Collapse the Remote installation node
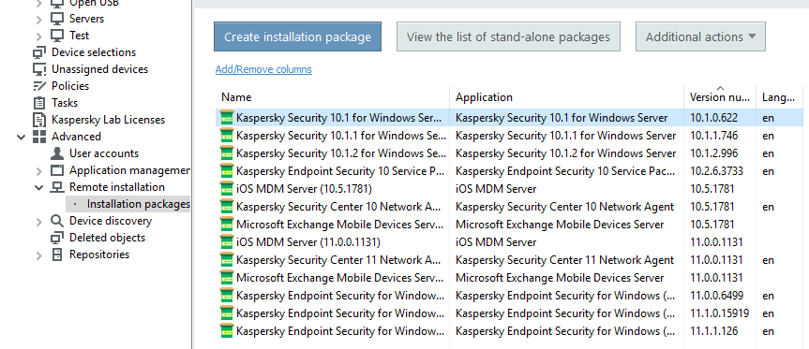 click(39, 188)
